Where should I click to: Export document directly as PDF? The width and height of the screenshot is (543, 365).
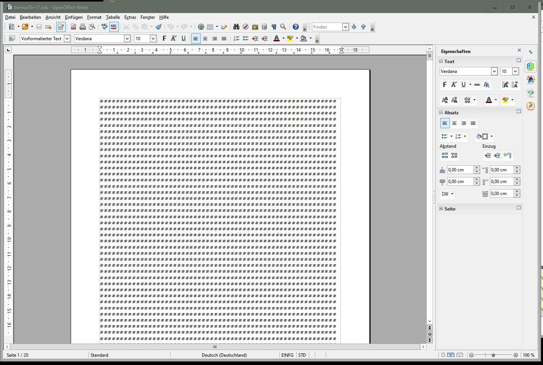[x=73, y=27]
